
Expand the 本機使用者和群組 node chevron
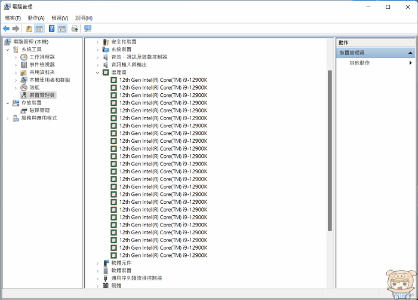pos(16,80)
